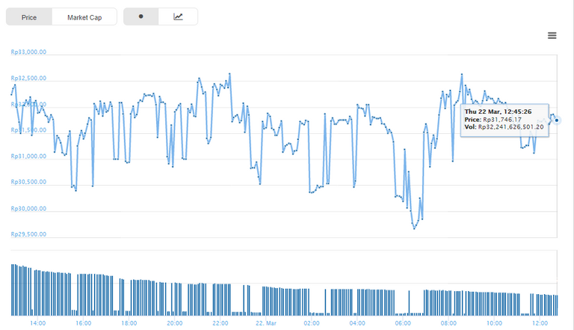Screen dimensions: 574x330
Task: Click the 10:00 time axis label
Action: pyautogui.click(x=494, y=323)
